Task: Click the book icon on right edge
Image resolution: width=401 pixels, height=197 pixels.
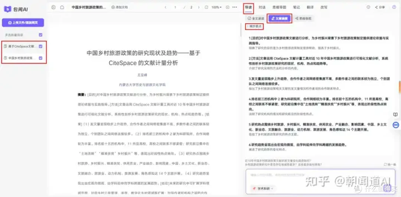Action: coord(395,115)
